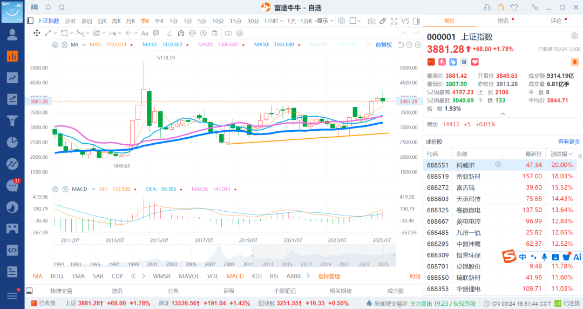Open the notification bell in title bar

tap(49, 7)
